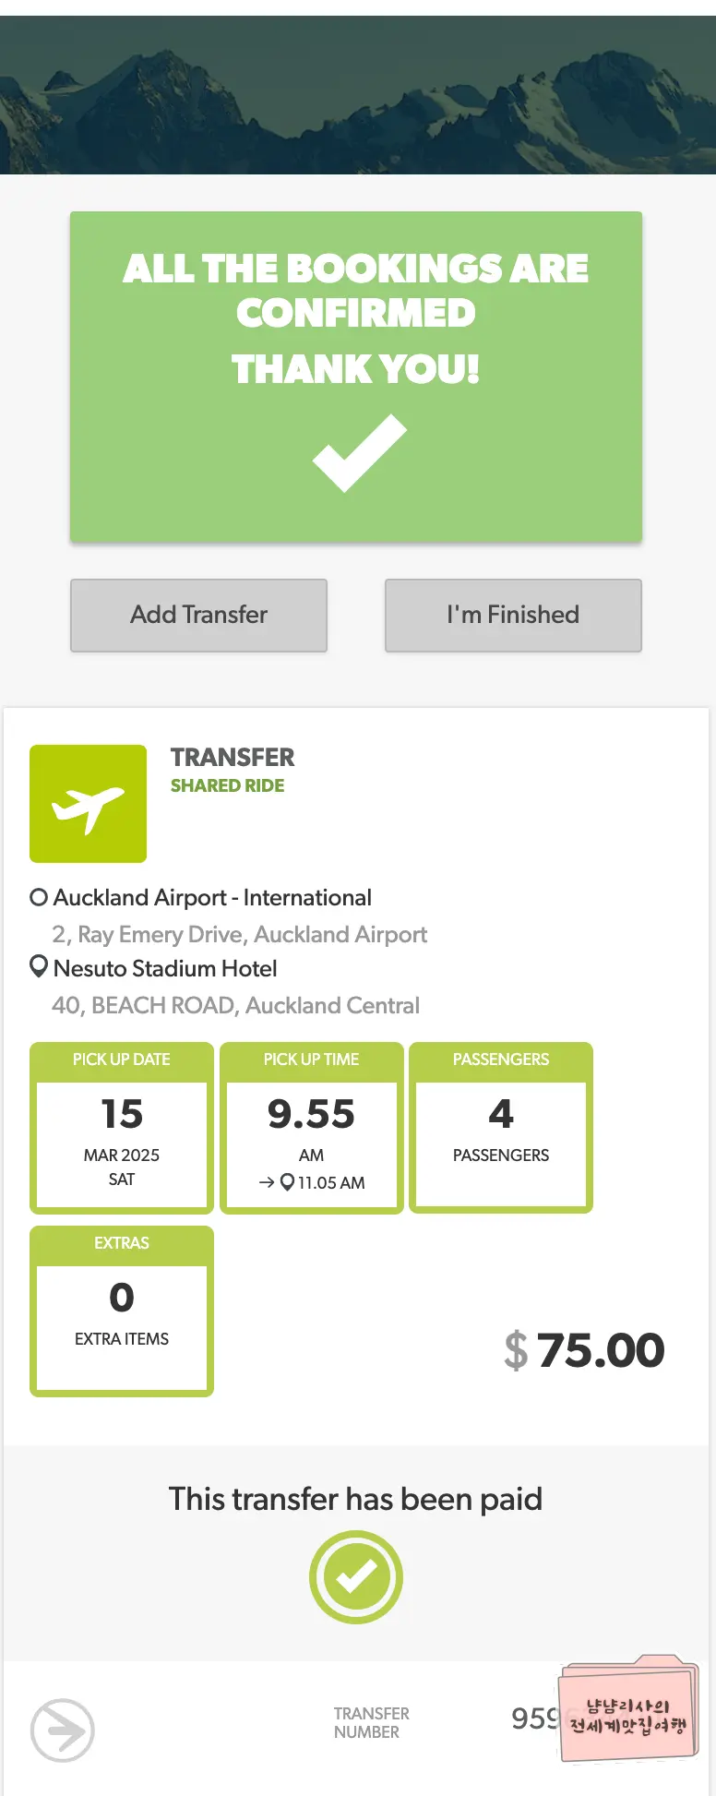Click the pickup origin circle marker icon
This screenshot has height=1796, width=716.
coord(39,897)
